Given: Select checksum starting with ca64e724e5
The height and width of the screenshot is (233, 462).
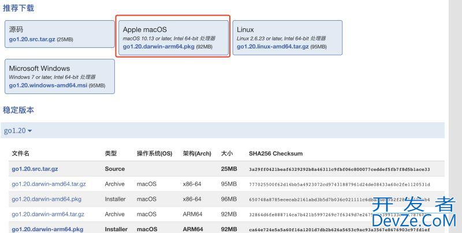Looking at the screenshot, I should point(340,230).
